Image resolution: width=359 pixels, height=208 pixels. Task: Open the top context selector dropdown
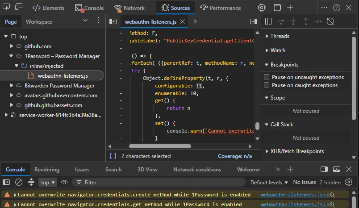tap(47, 183)
